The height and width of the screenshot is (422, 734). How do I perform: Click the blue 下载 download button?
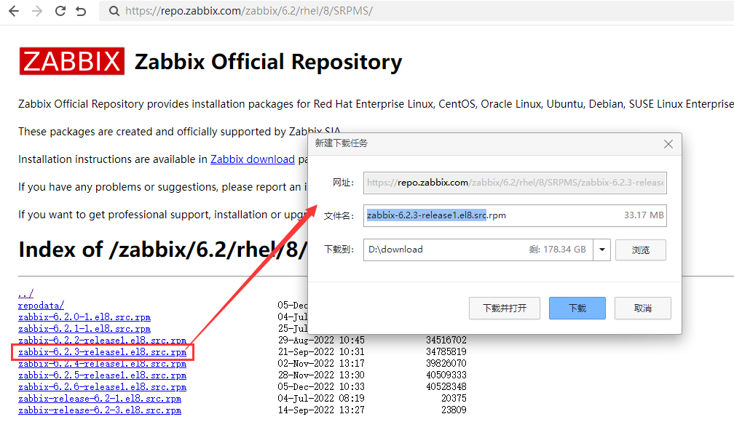tap(577, 308)
